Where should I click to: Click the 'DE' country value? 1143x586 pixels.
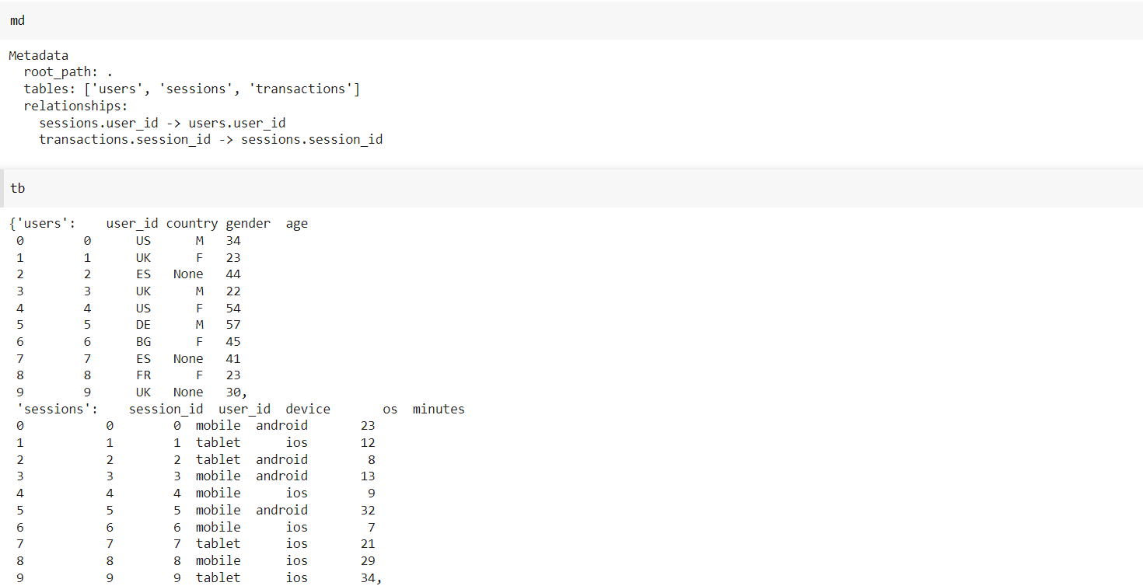point(143,325)
